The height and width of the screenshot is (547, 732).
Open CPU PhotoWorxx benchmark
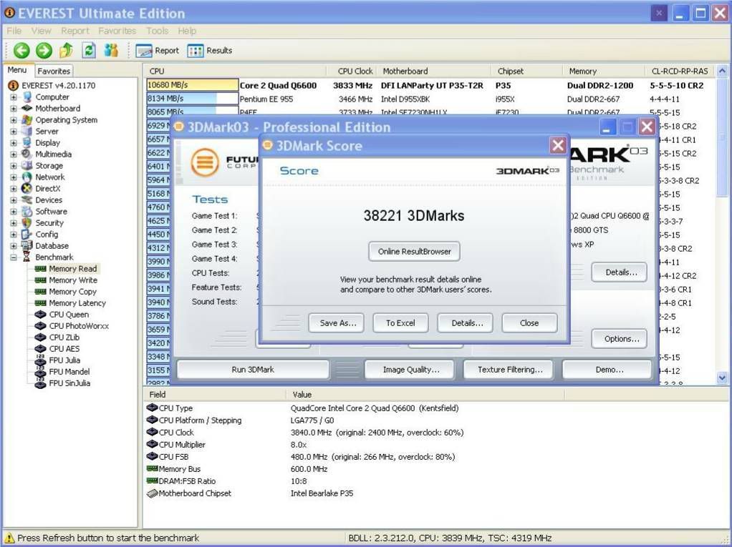(79, 326)
